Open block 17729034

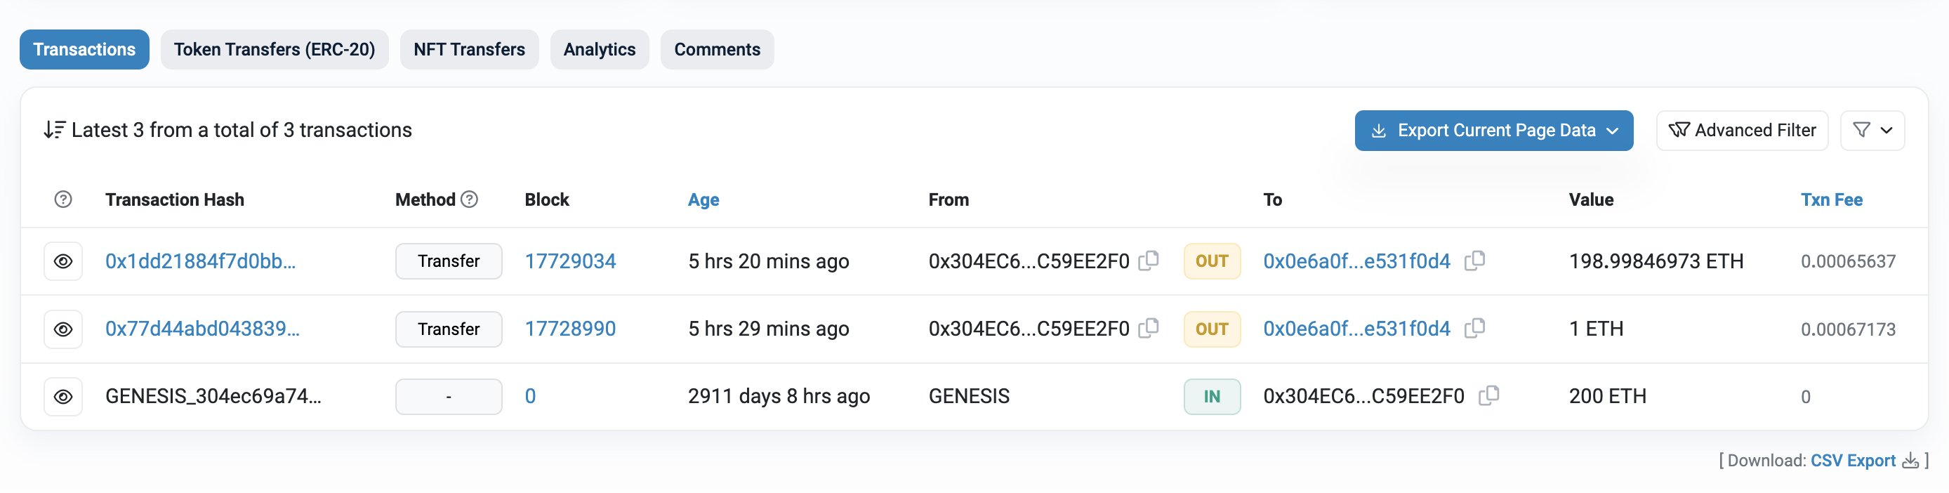pyautogui.click(x=572, y=261)
